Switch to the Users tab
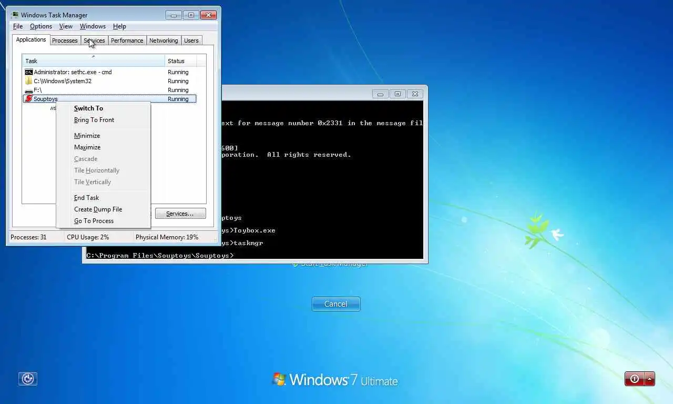The width and height of the screenshot is (673, 404). (191, 41)
